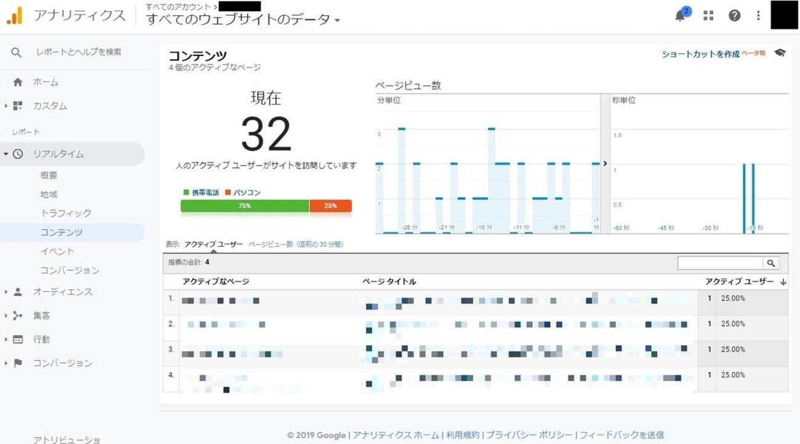Viewport: 800px width, 444px height.
Task: Click すべてのアカウント breadcrumb link
Action: tap(178, 6)
